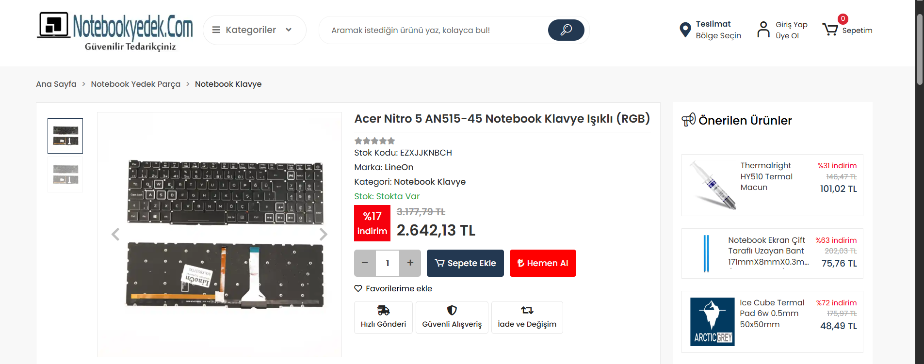Click the 101,02 TL price

[838, 189]
